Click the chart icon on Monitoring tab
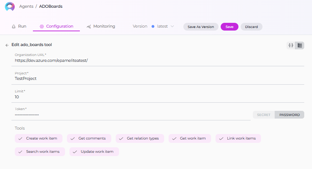The height and width of the screenshot is (169, 312). coord(89,27)
